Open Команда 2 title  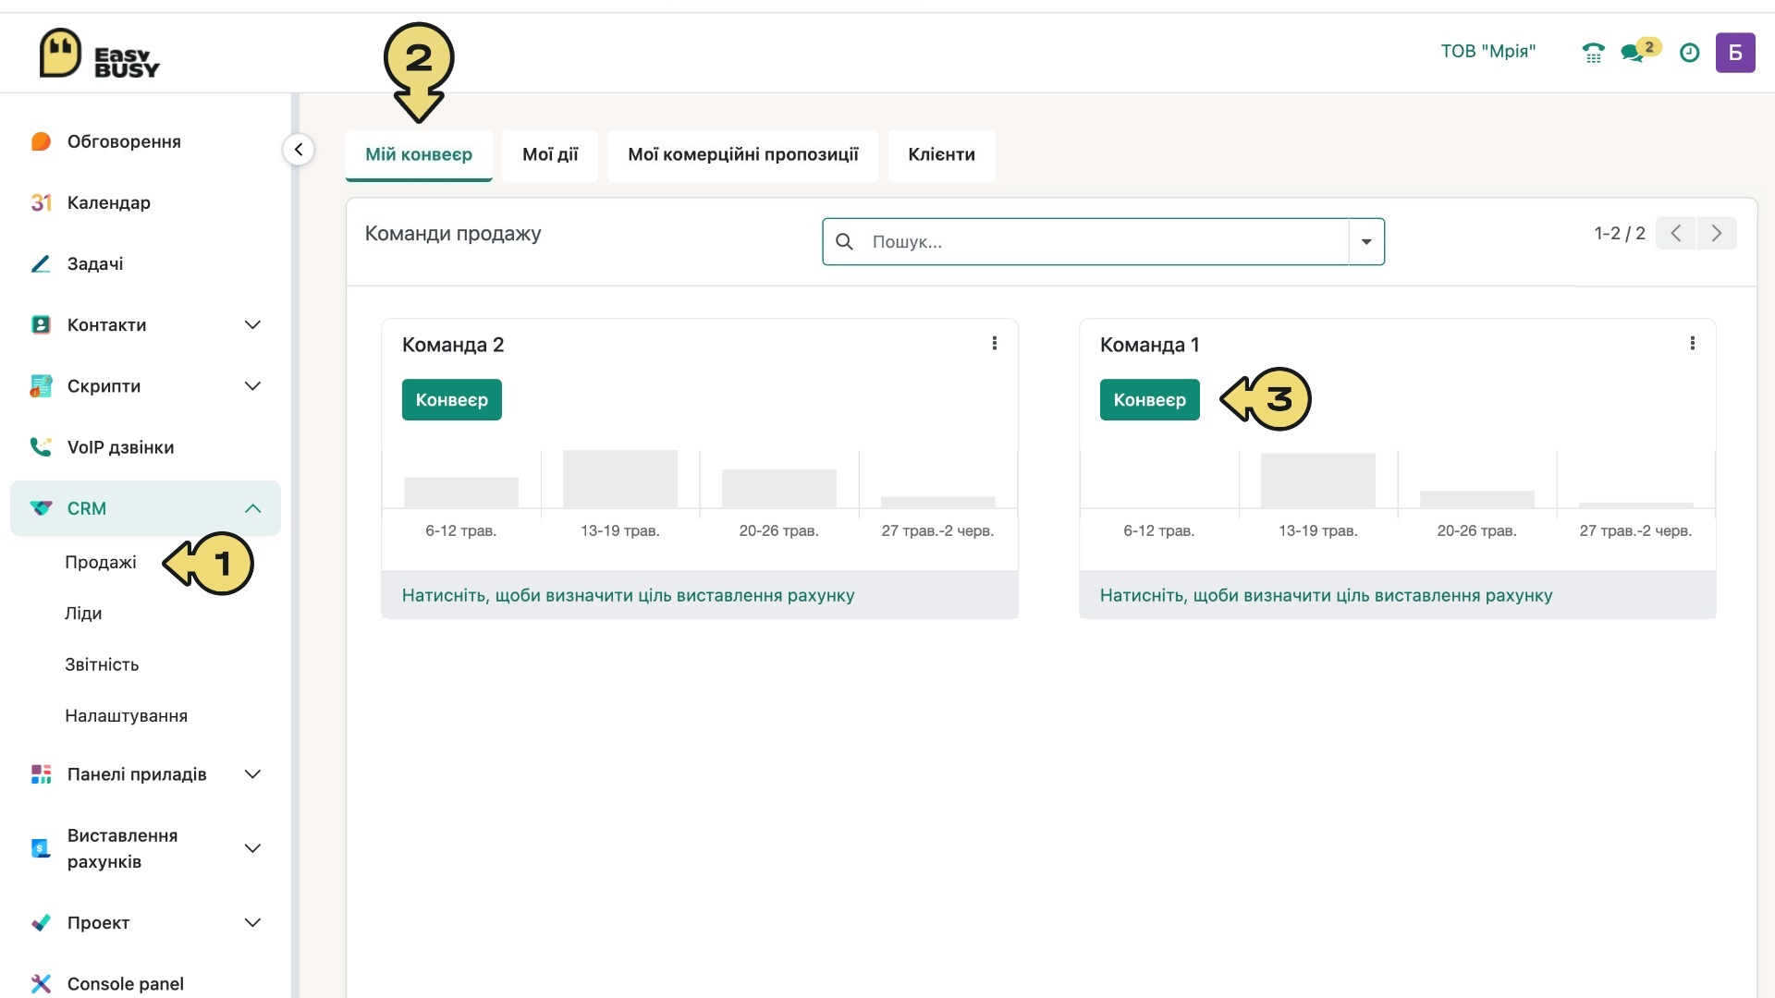[x=453, y=345]
